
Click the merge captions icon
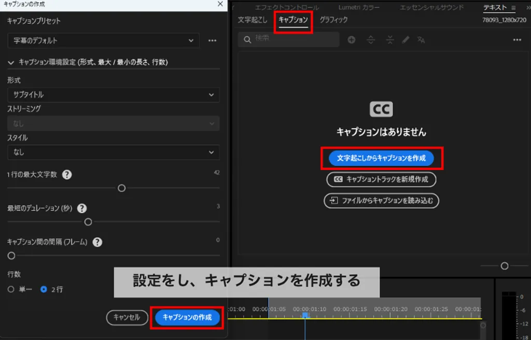pyautogui.click(x=390, y=40)
